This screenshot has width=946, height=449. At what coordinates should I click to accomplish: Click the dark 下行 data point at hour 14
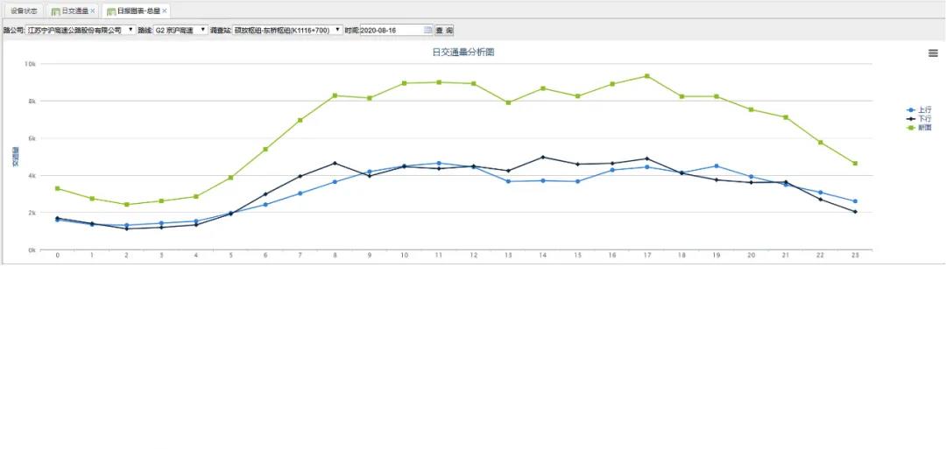click(543, 158)
